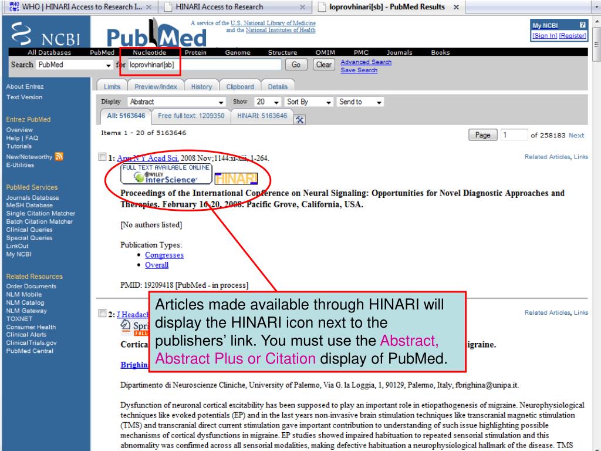Click the Page button
This screenshot has height=451, width=601.
[x=483, y=135]
